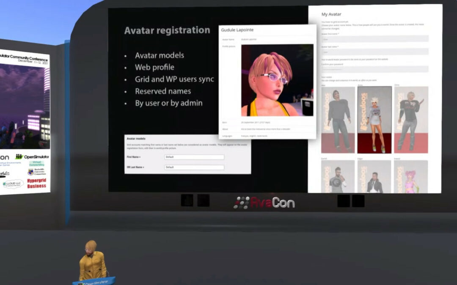Click the "My Avatar" form heading
457x285 pixels.
tap(331, 14)
